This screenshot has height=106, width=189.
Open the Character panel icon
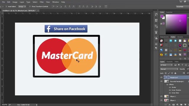156,44
